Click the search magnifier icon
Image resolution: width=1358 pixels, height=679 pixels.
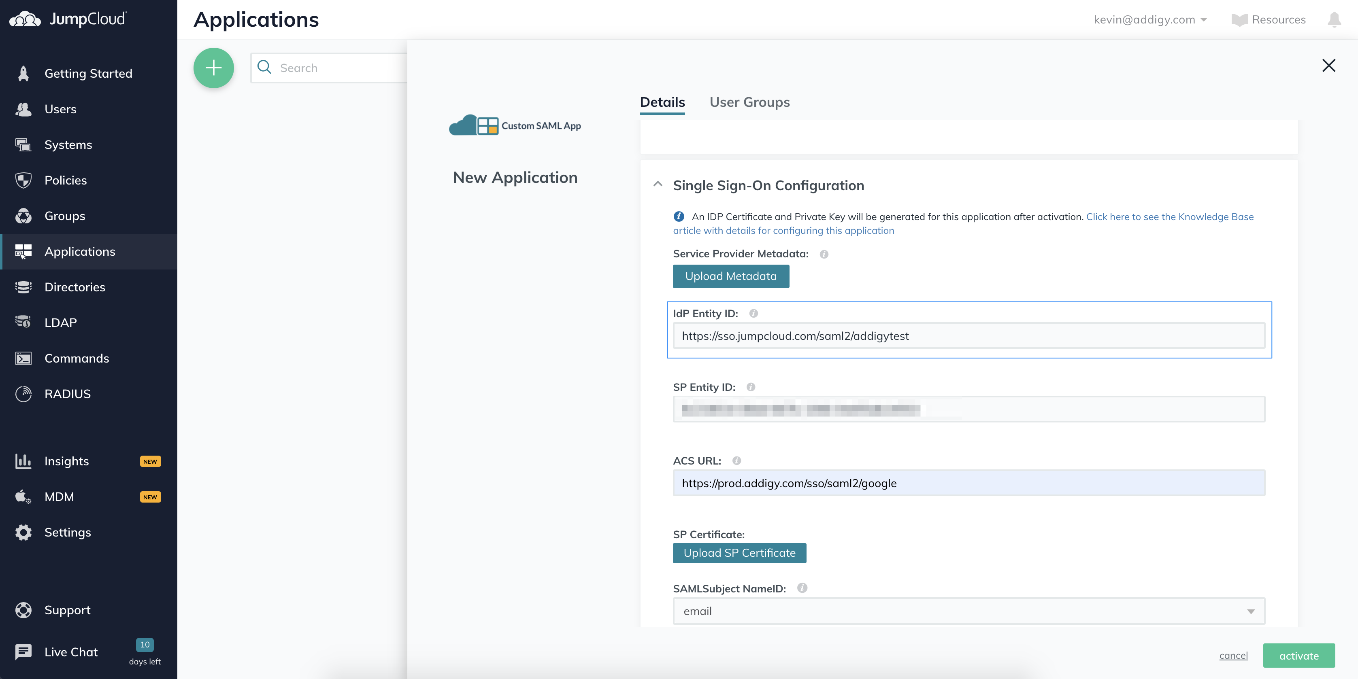tap(264, 68)
